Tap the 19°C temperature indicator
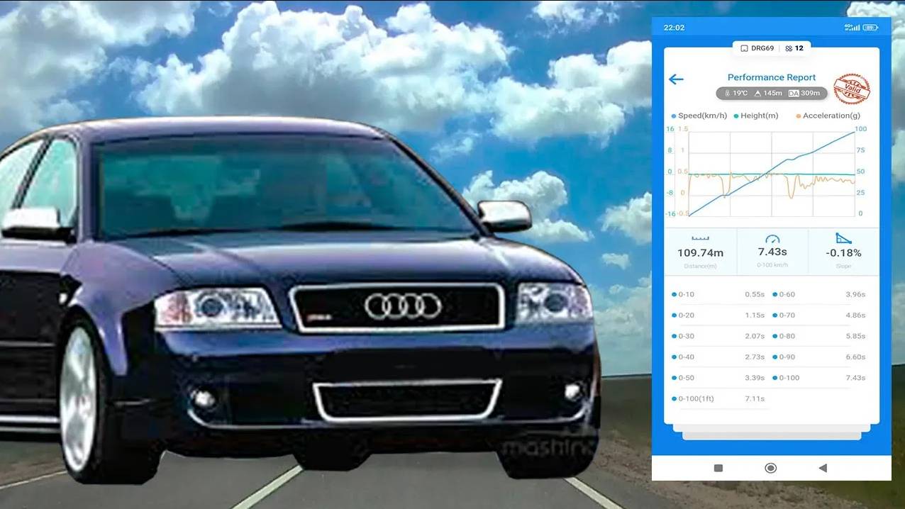 (736, 93)
